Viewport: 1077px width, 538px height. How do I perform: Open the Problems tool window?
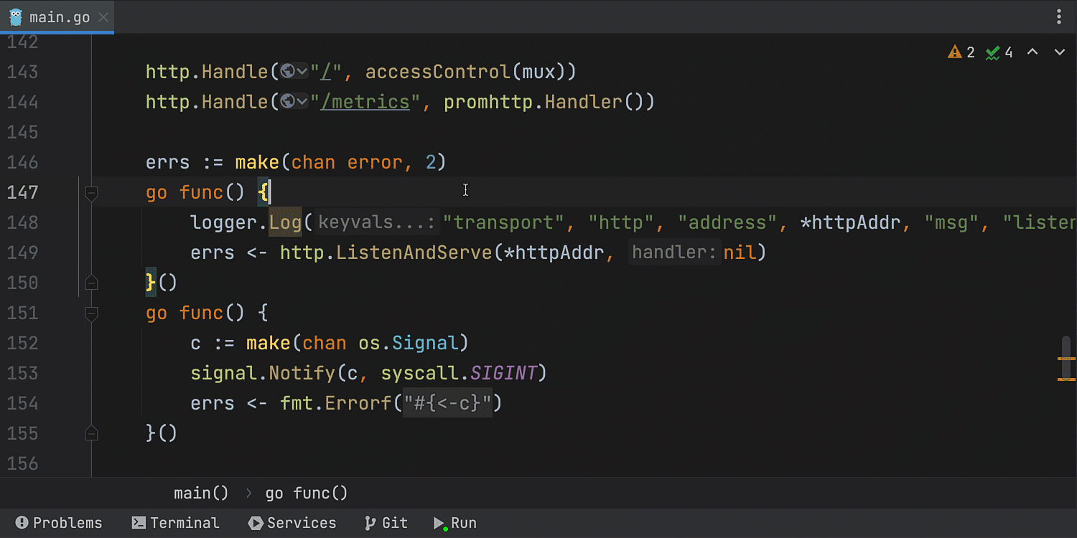tap(59, 523)
